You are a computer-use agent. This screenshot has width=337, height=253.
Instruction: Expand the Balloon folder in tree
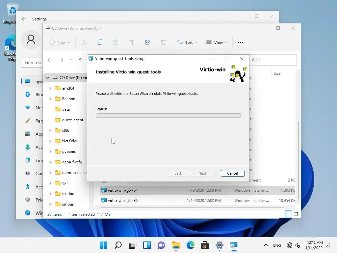pyautogui.click(x=50, y=99)
